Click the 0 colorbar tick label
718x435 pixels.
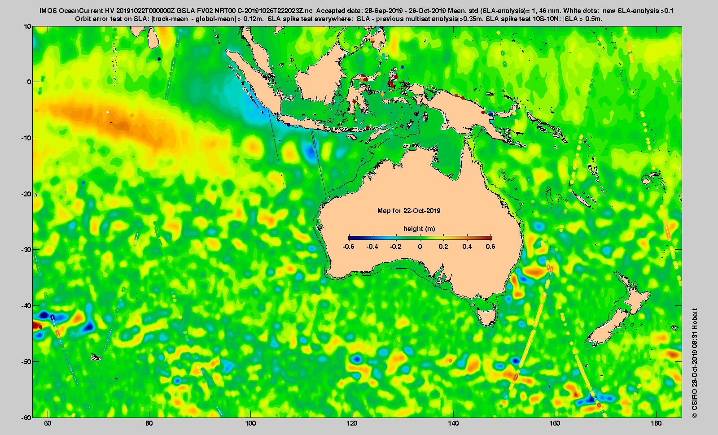tap(420, 247)
